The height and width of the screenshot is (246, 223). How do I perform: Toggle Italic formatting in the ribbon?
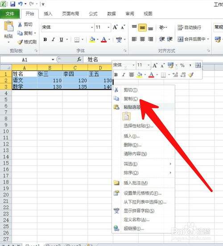pos(53,40)
